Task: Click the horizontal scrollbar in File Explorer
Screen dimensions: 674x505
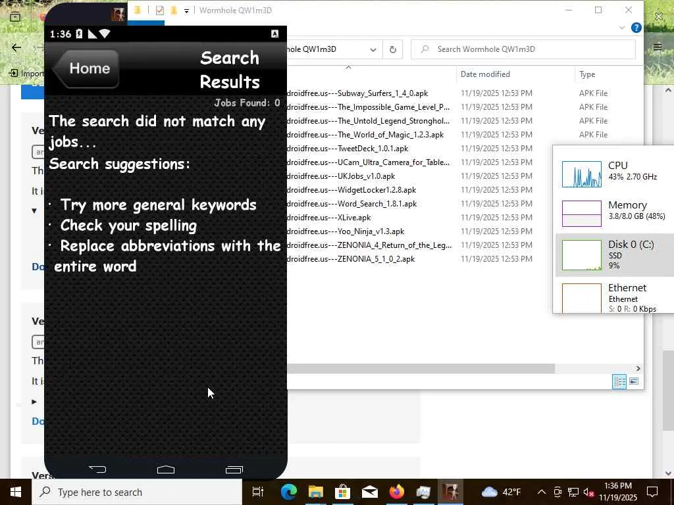Action: click(421, 368)
